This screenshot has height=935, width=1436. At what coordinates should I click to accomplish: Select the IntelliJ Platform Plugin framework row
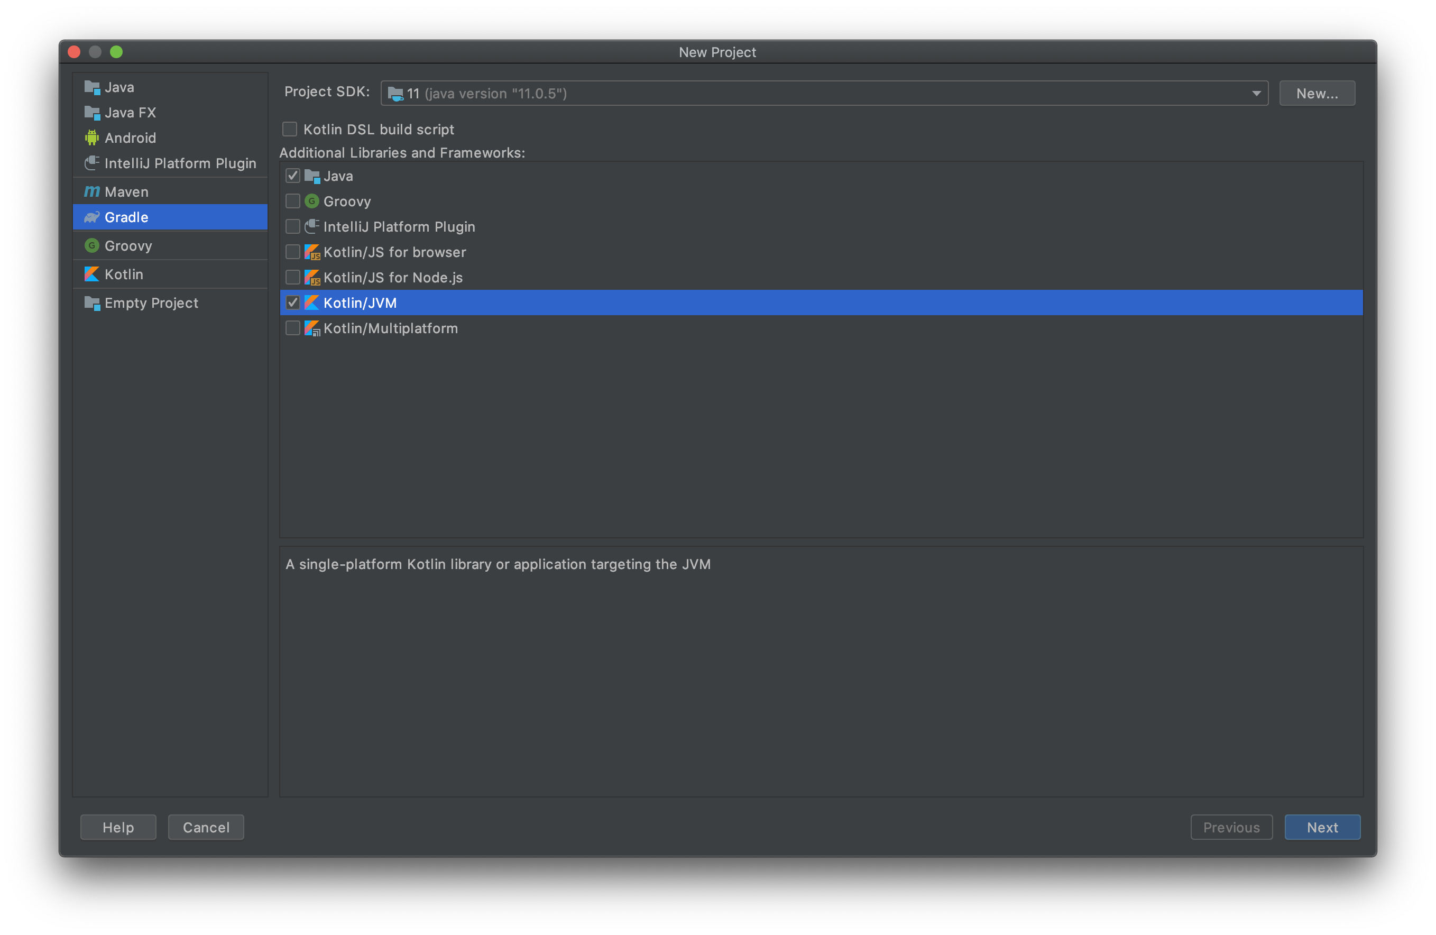point(399,227)
